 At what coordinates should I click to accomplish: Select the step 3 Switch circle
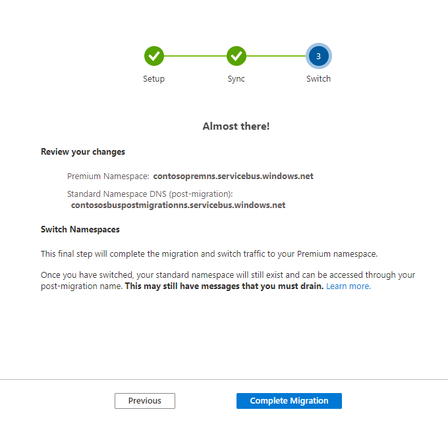[x=319, y=56]
